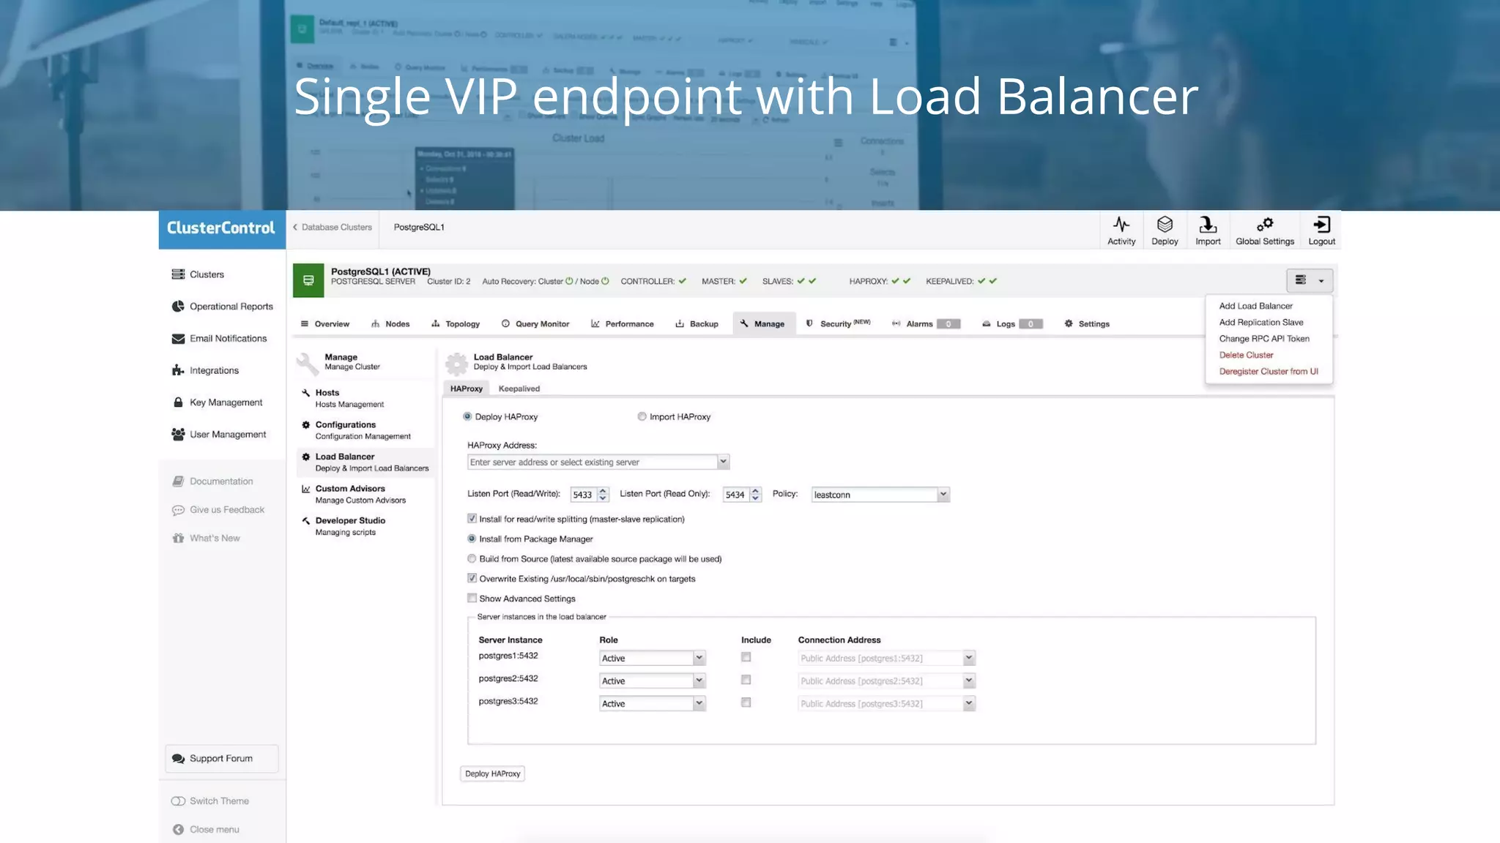The image size is (1500, 843).
Task: Open HAProxy Address dropdown arrow
Action: pyautogui.click(x=723, y=462)
